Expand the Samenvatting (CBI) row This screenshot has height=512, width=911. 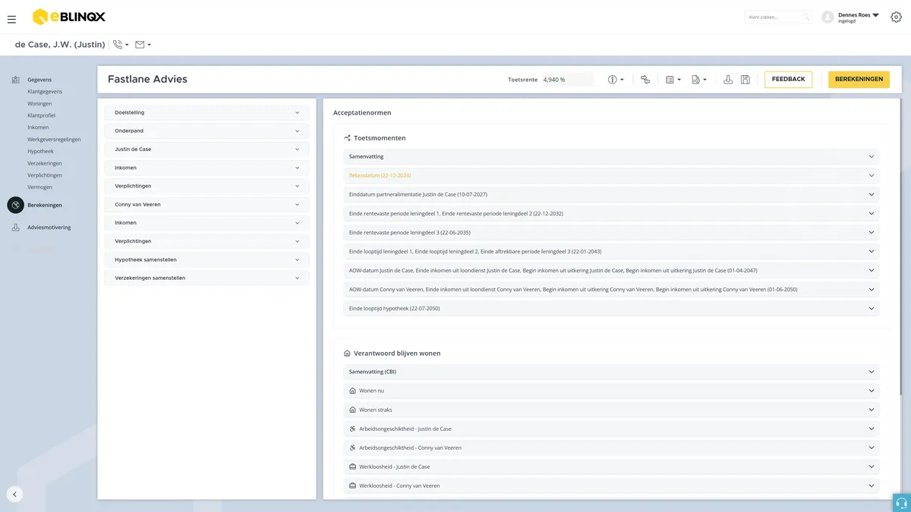pos(611,372)
